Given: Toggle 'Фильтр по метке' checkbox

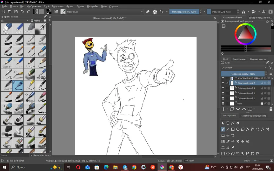Looking at the screenshot, I should coord(31,155).
